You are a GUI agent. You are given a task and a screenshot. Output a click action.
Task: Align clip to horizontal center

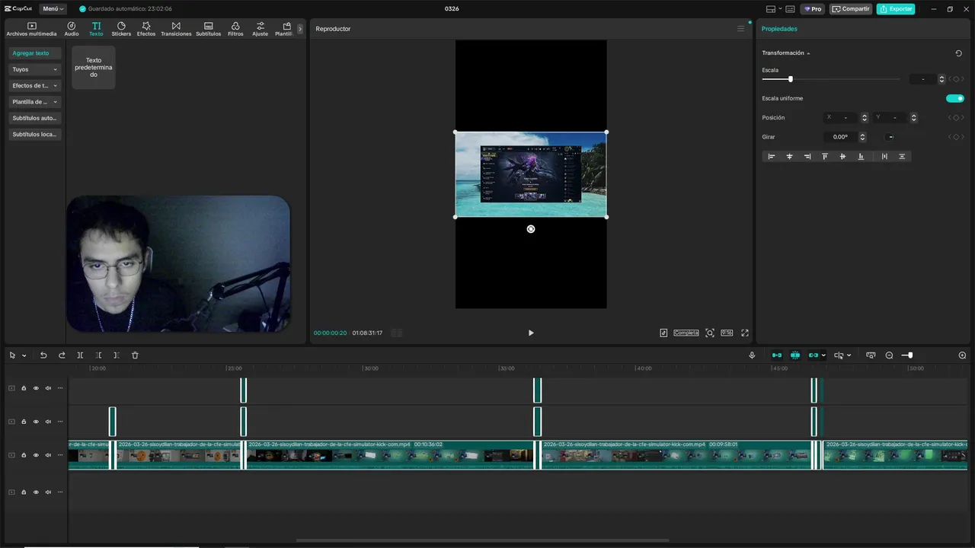click(789, 156)
